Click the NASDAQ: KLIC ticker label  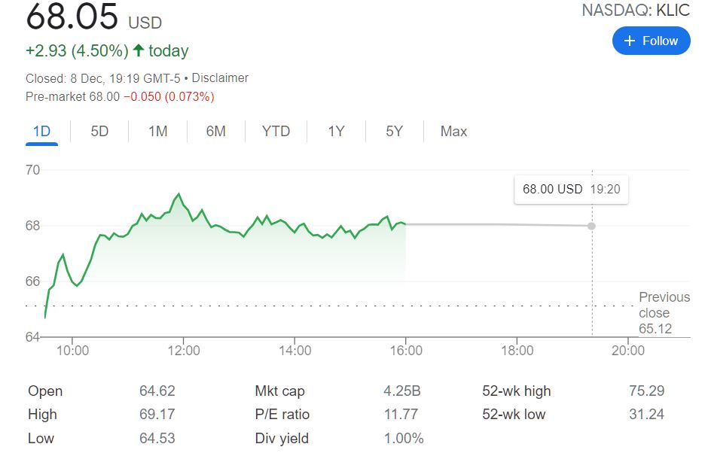pos(635,11)
